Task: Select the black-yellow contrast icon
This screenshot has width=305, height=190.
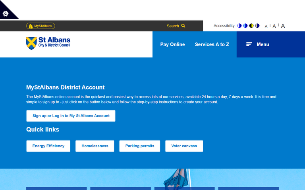Action: click(x=251, y=26)
